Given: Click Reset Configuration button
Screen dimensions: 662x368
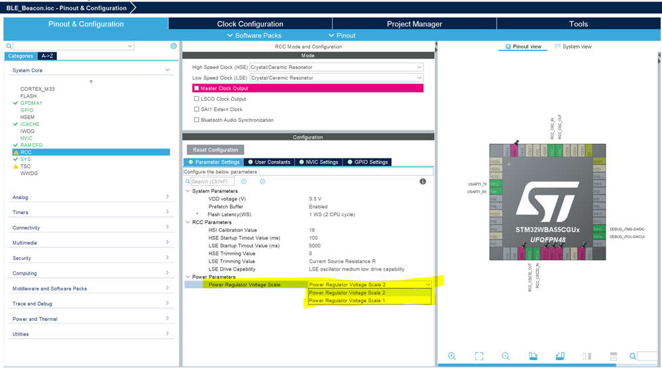Looking at the screenshot, I should coord(215,150).
